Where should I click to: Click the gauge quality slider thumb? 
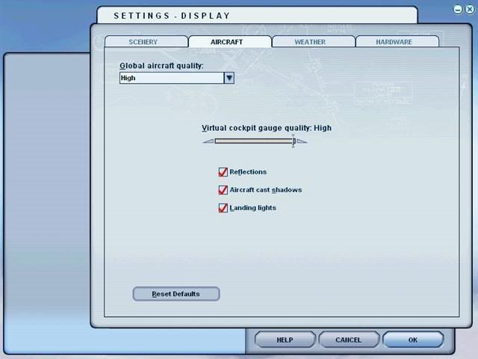293,141
